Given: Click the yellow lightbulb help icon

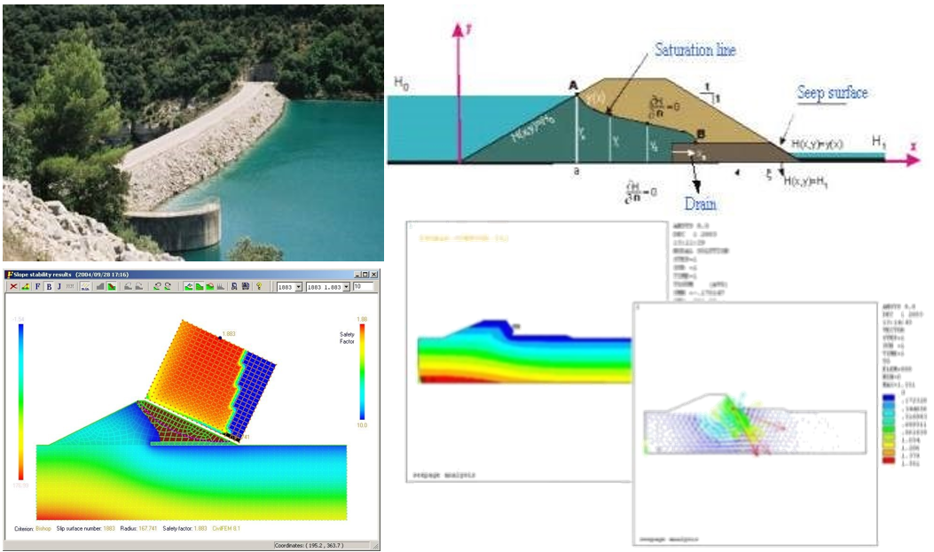Looking at the screenshot, I should click(x=258, y=286).
